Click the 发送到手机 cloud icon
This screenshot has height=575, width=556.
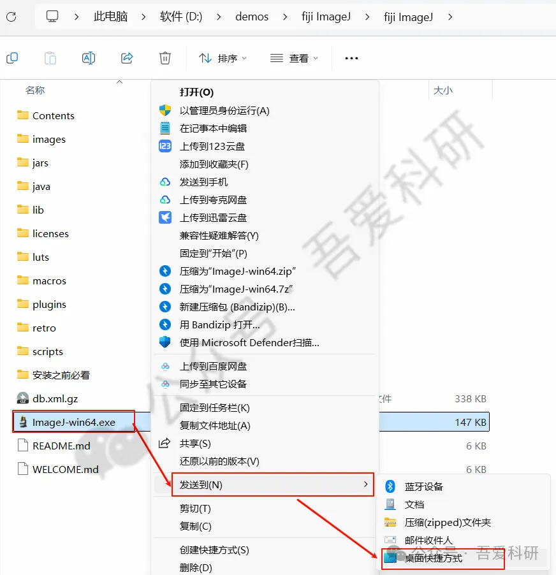click(165, 182)
